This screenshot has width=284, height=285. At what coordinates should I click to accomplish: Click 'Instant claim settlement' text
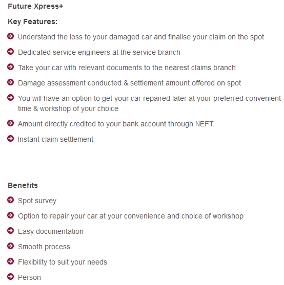[55, 139]
